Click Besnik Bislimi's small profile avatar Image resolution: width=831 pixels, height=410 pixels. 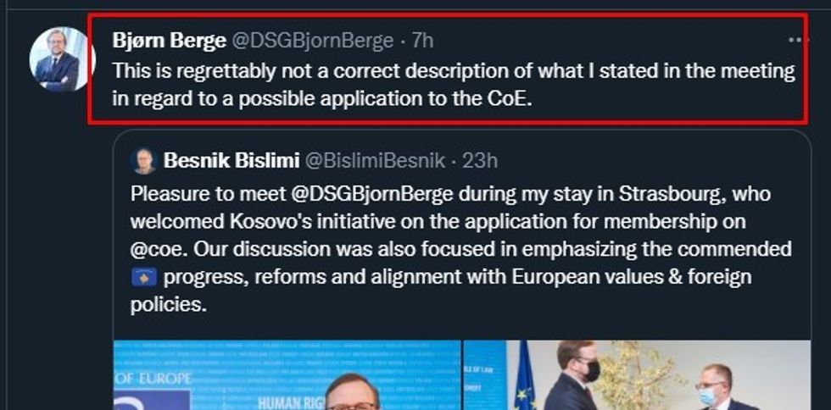(x=144, y=161)
